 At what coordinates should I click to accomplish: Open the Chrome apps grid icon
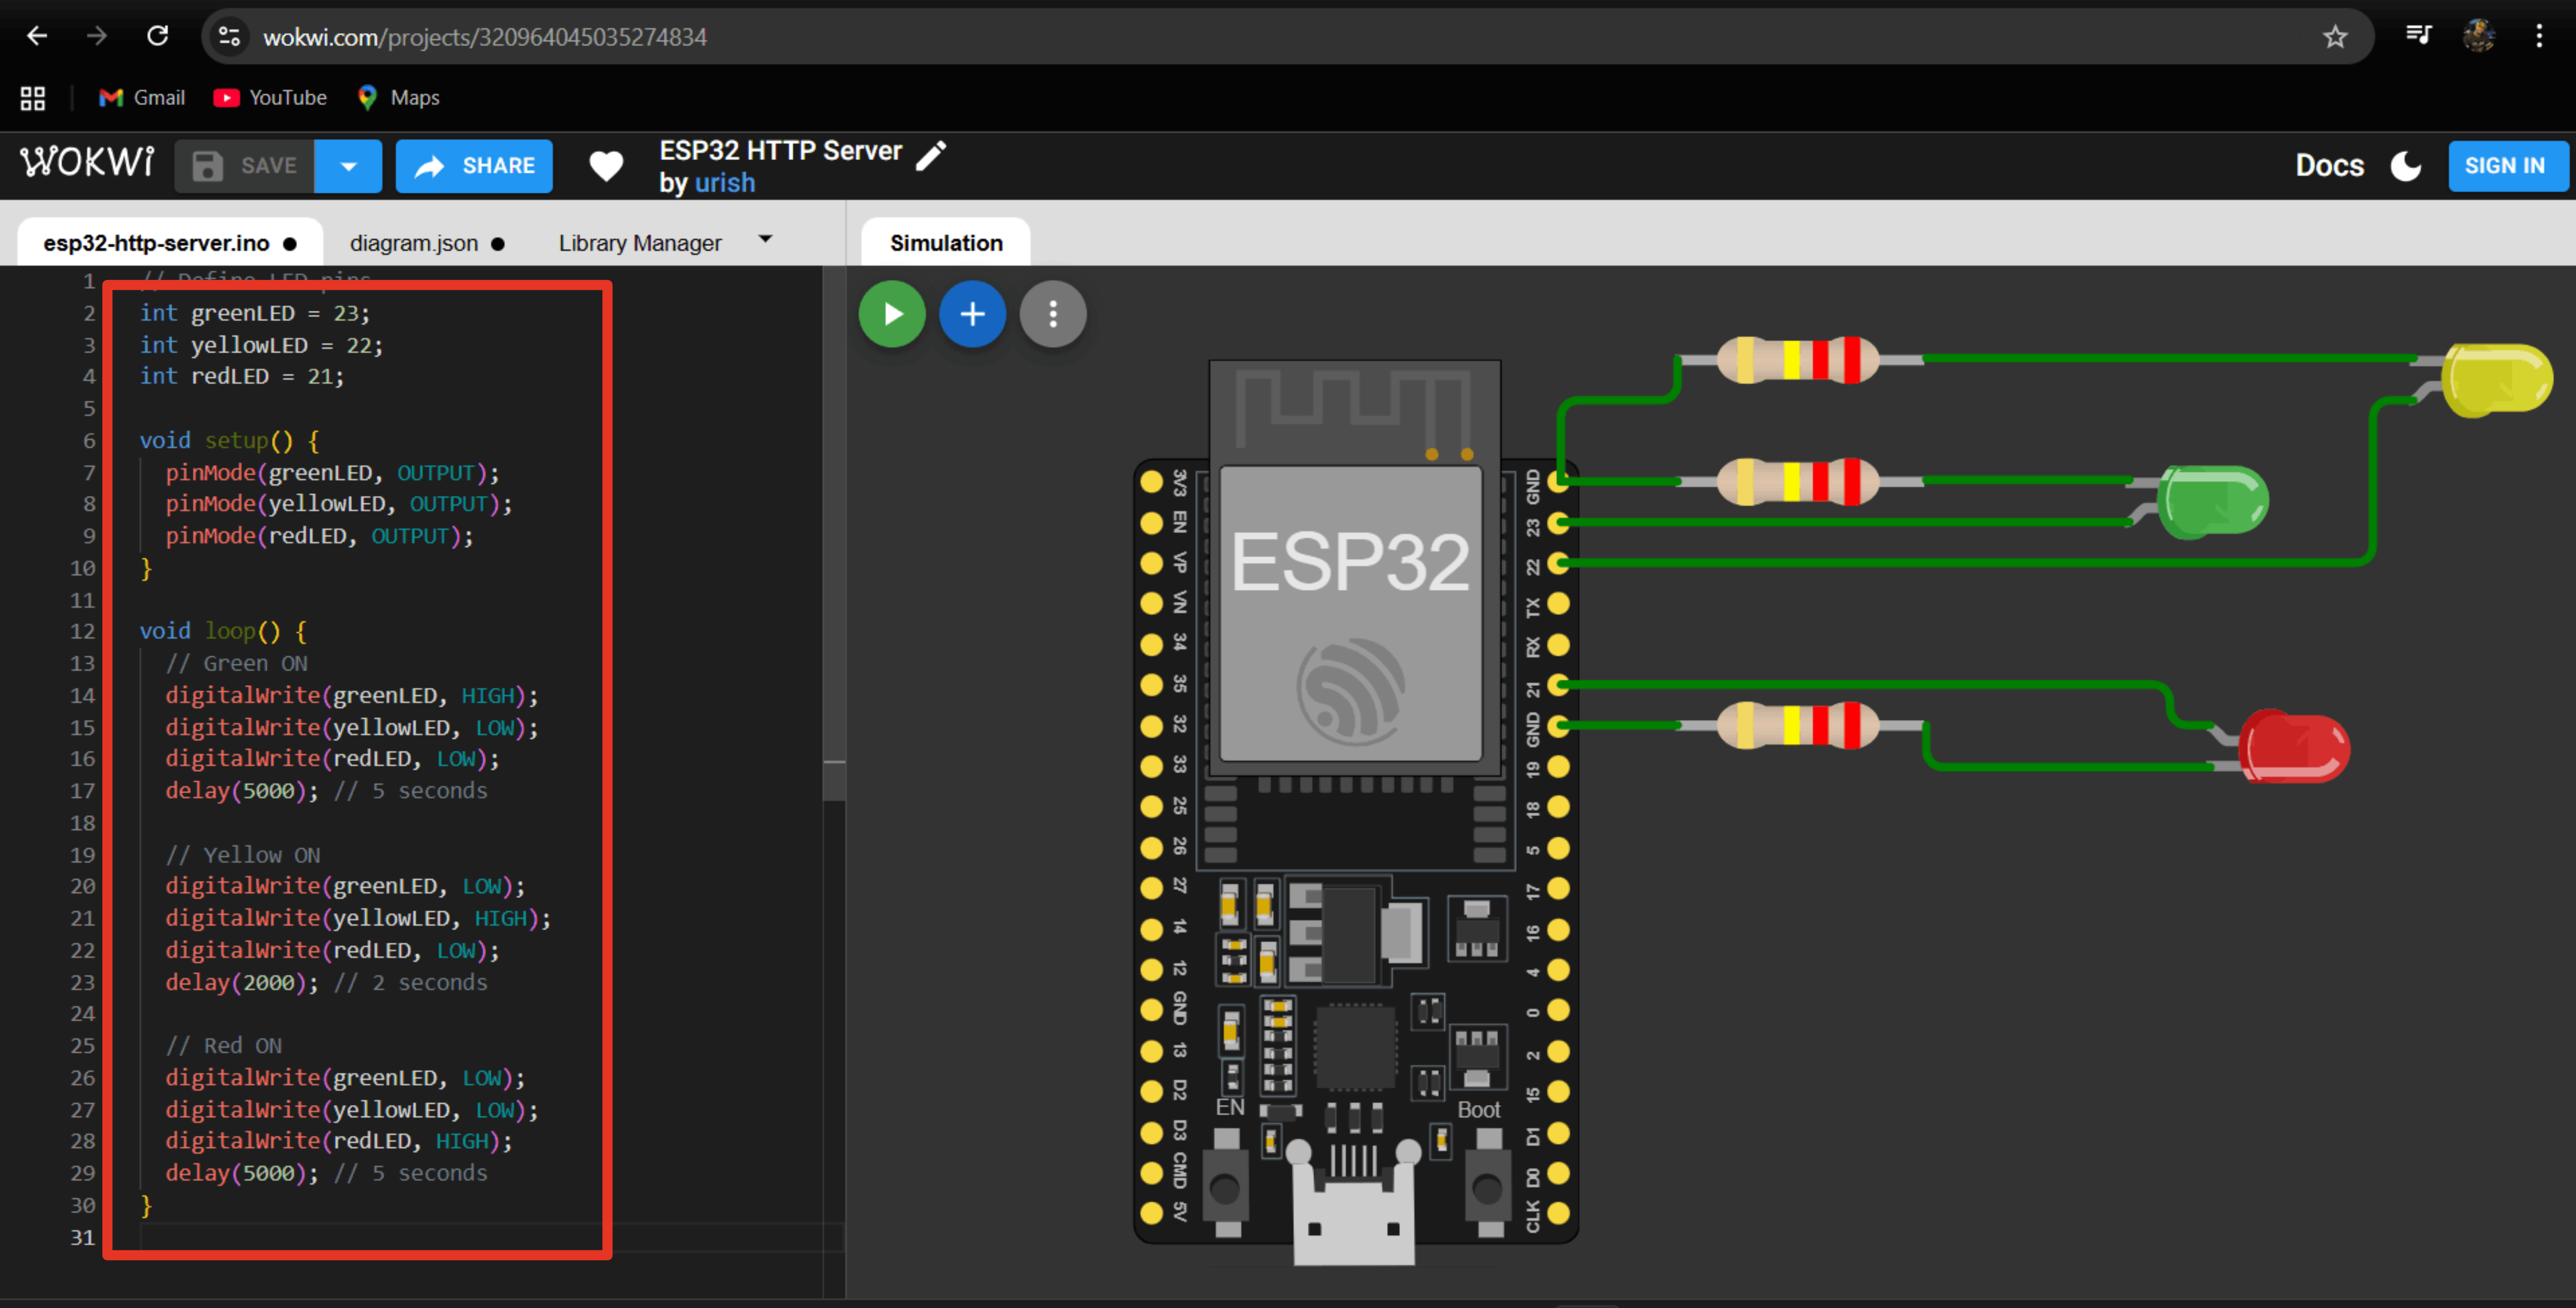click(x=32, y=98)
